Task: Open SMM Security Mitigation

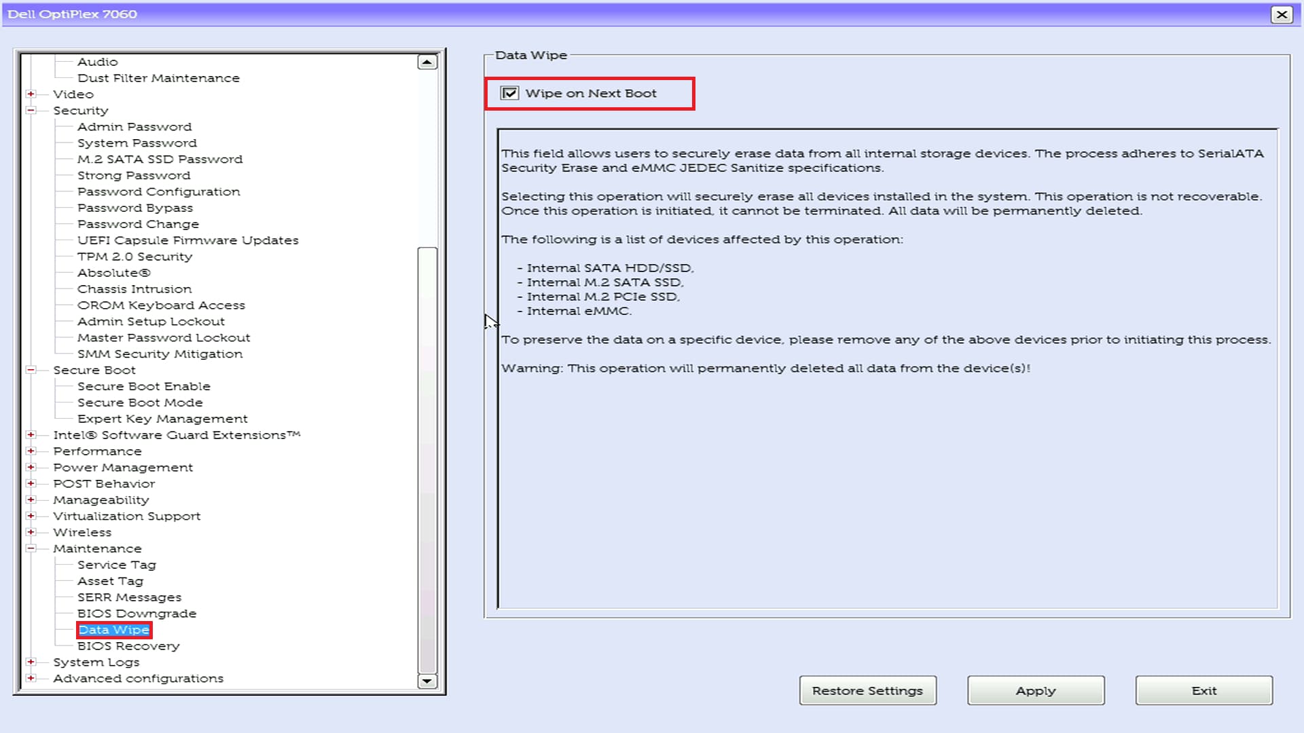Action: [160, 354]
